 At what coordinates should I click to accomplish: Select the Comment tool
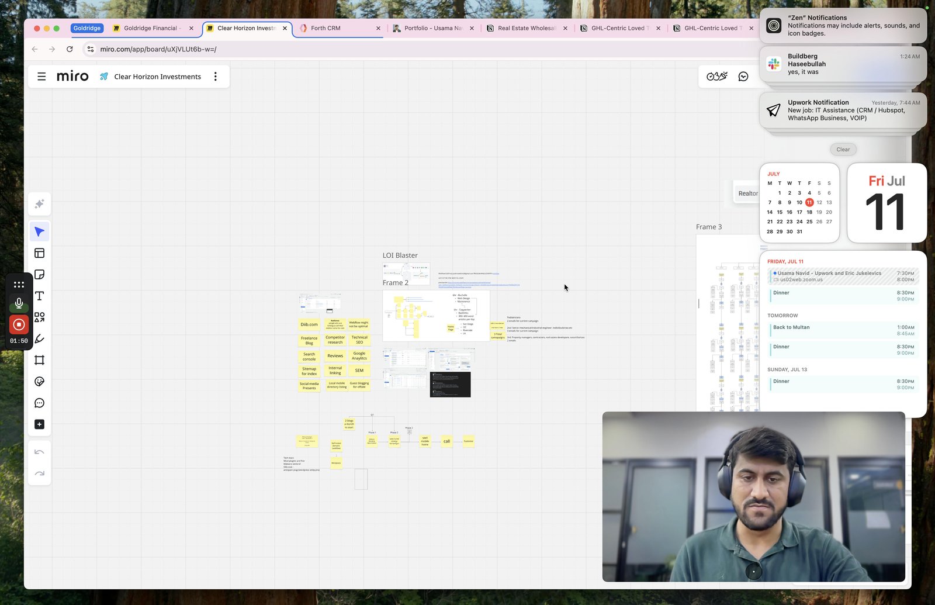pyautogui.click(x=39, y=403)
